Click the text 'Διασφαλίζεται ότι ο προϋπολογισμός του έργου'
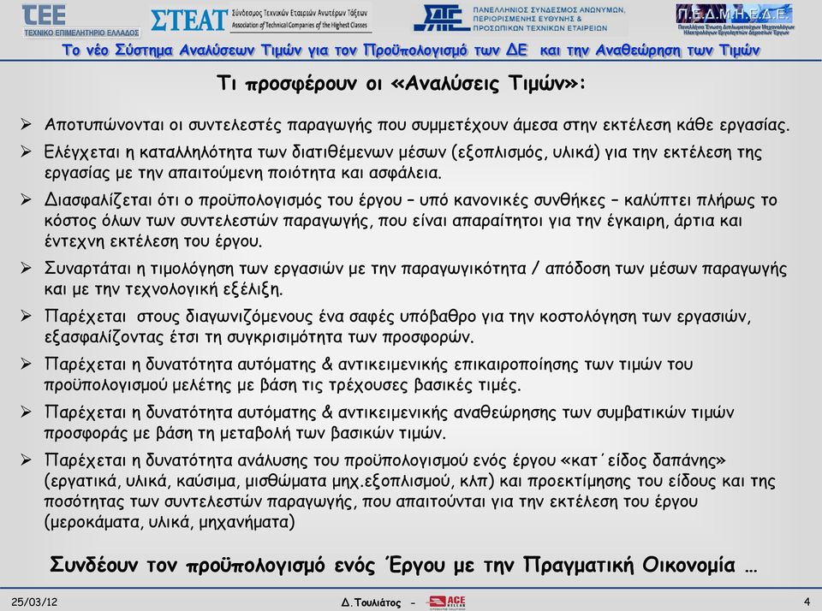The height and width of the screenshot is (611, 822). pyautogui.click(x=223, y=200)
